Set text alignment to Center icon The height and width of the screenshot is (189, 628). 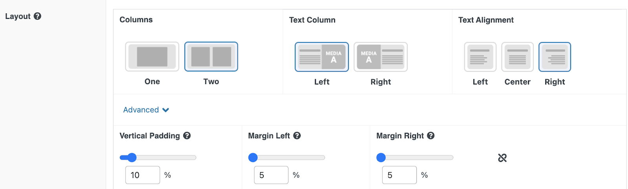pos(517,57)
